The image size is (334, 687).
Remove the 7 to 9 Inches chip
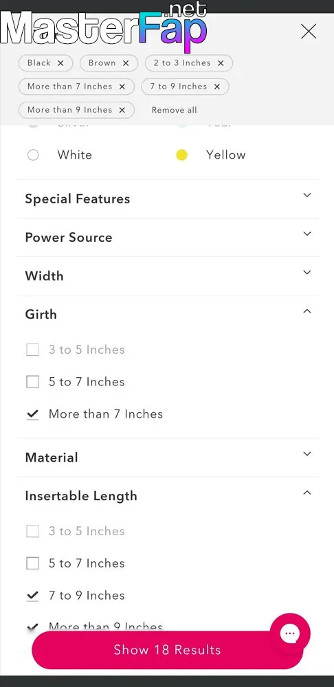point(217,87)
